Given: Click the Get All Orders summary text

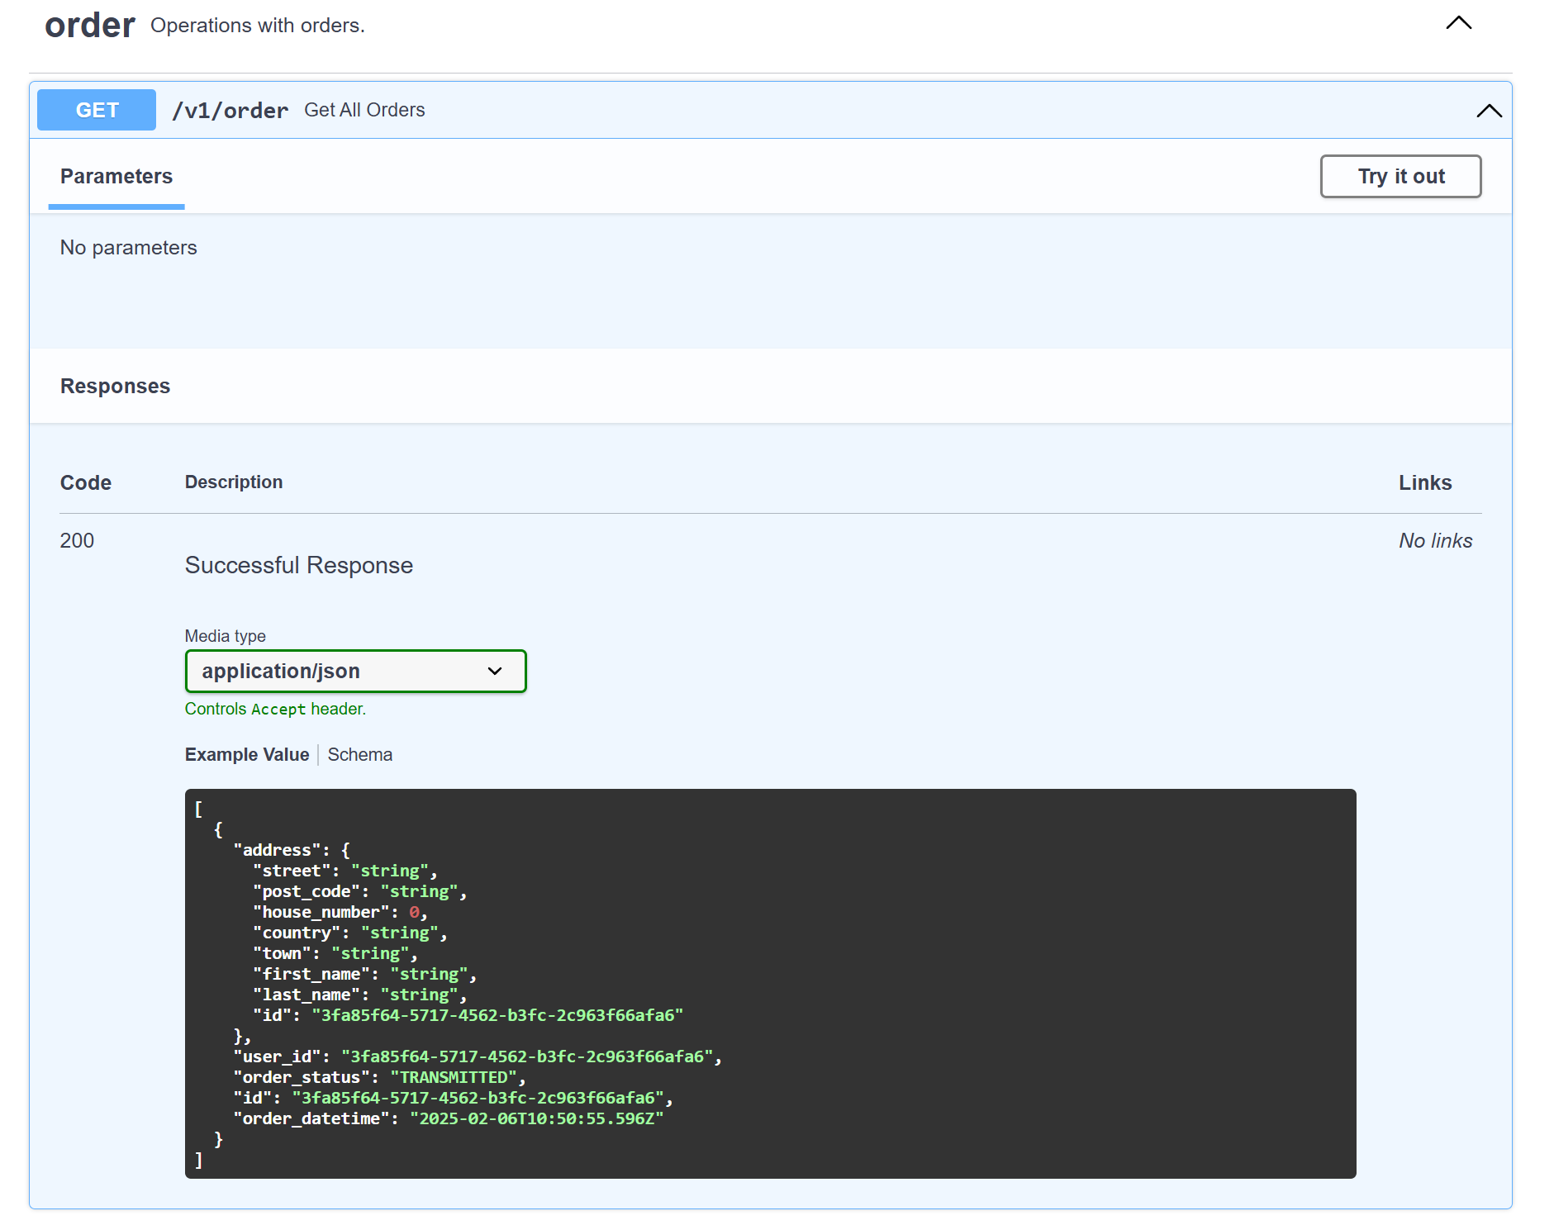Looking at the screenshot, I should 364,110.
